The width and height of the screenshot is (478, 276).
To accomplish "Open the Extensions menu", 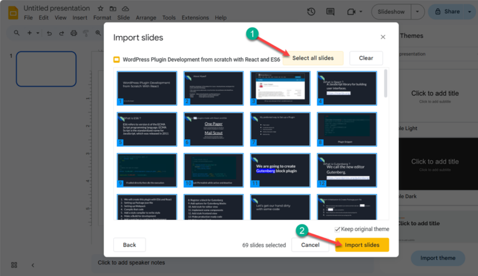I will point(195,17).
